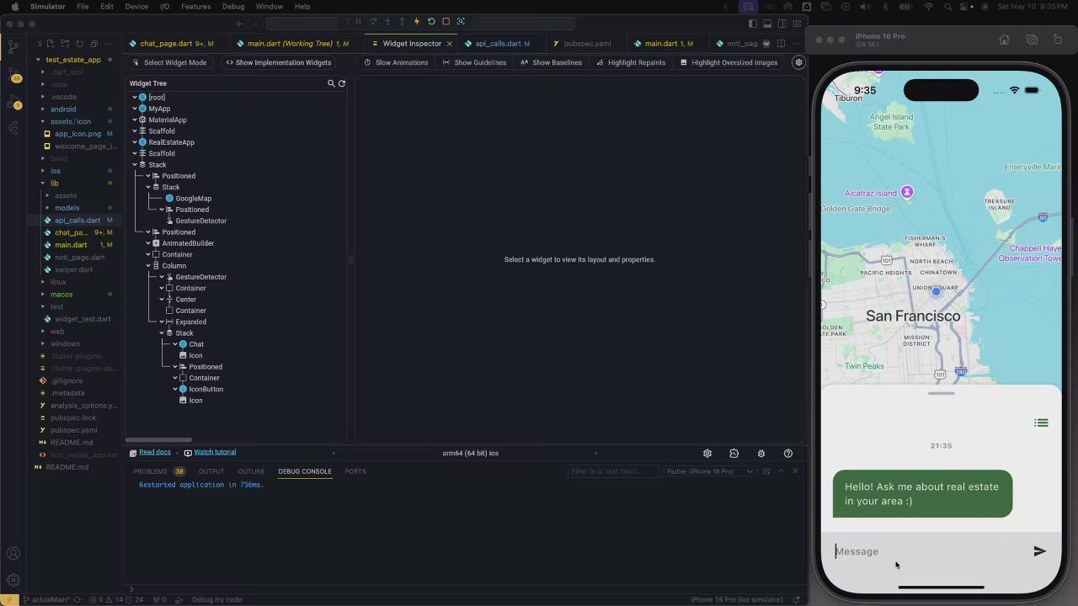The image size is (1078, 606).
Task: Enable Highlight Repaints
Action: pyautogui.click(x=631, y=62)
